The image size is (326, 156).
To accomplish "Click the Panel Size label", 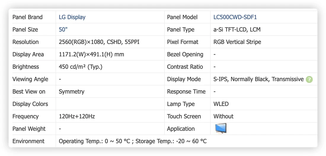I will coord(25,30).
